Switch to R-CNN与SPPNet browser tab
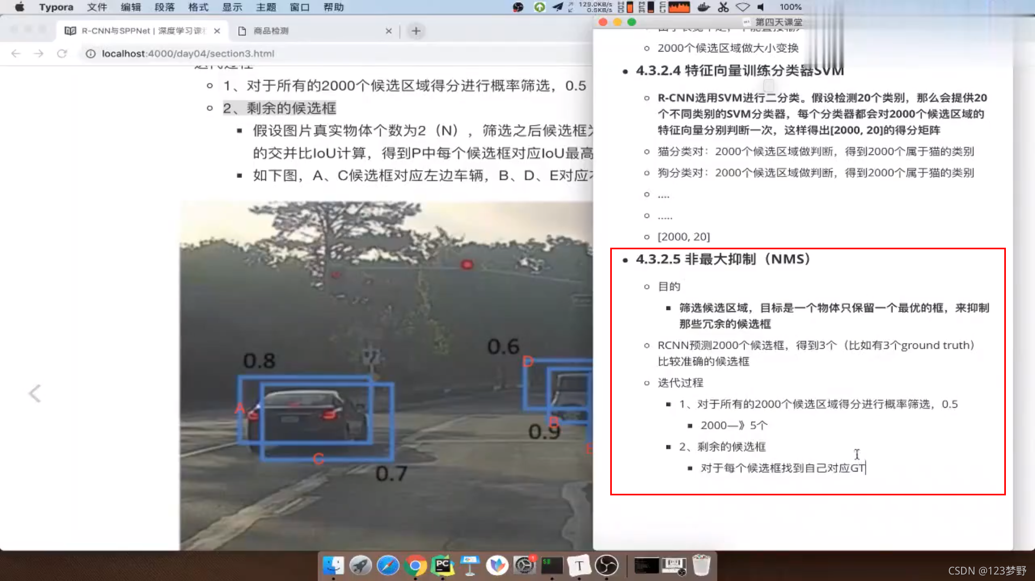1035x581 pixels. coord(142,31)
